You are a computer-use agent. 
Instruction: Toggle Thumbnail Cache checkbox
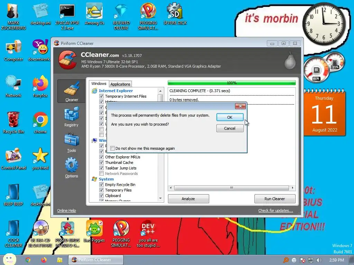pos(102,163)
